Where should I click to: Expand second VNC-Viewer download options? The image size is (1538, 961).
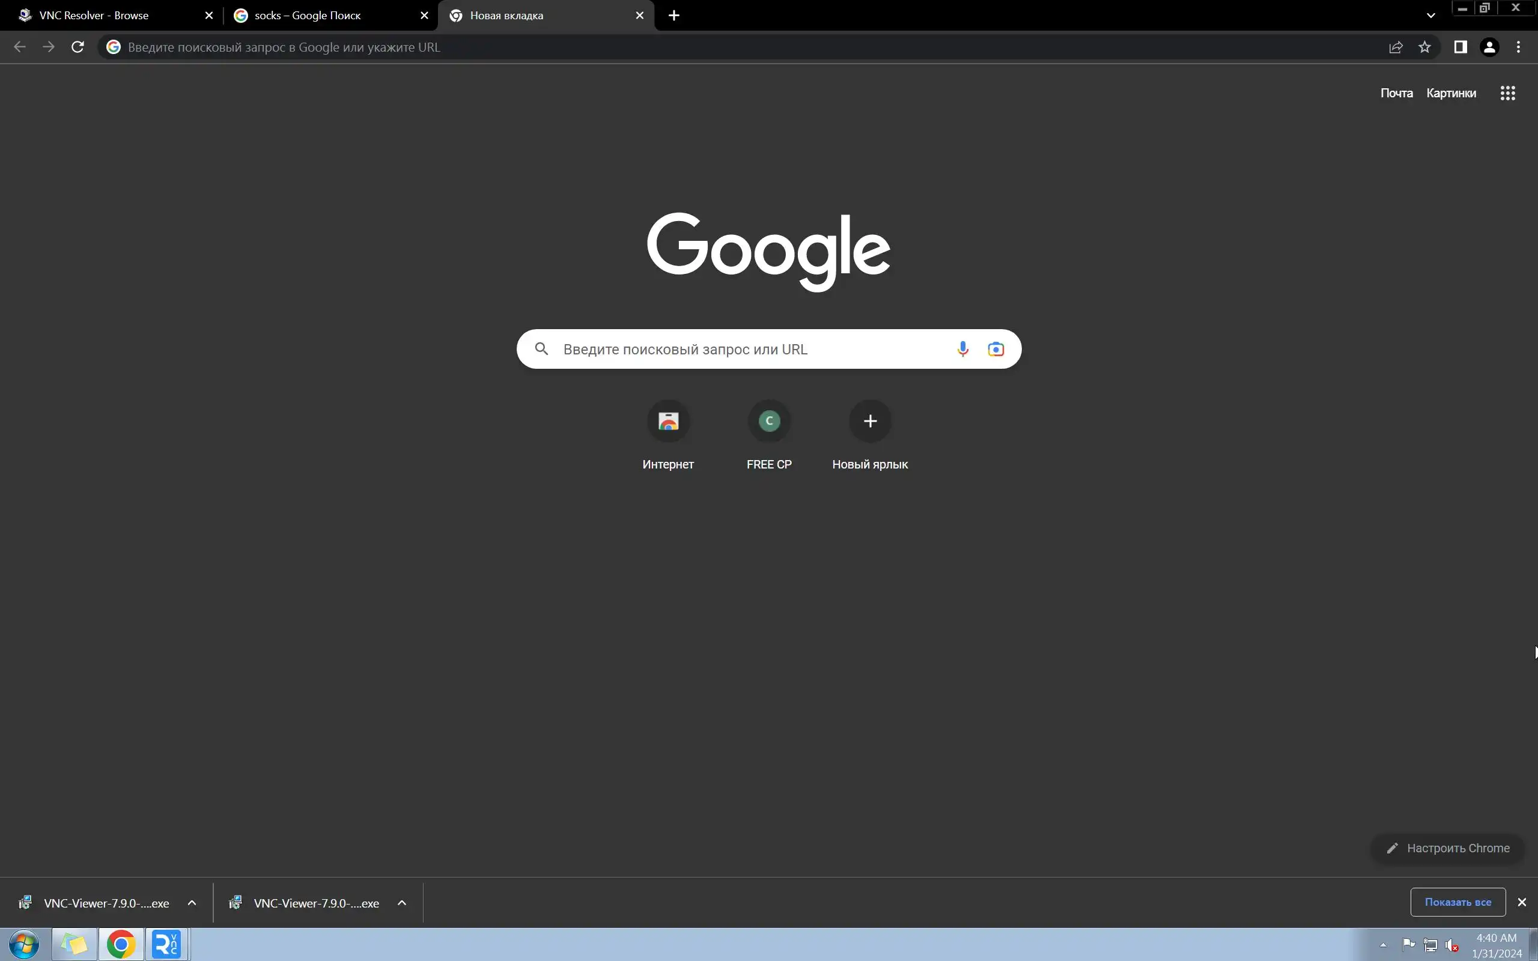point(402,903)
